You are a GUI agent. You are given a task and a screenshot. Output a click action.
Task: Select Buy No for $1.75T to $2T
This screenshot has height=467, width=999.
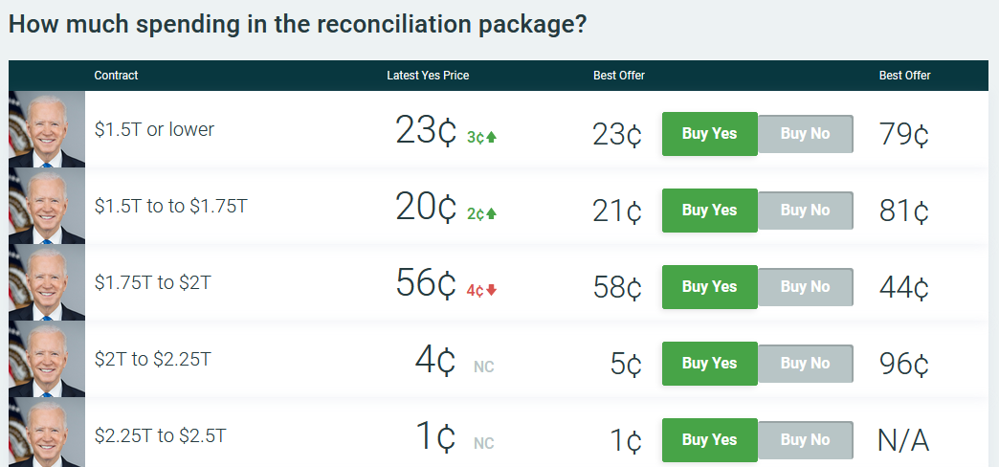(806, 287)
